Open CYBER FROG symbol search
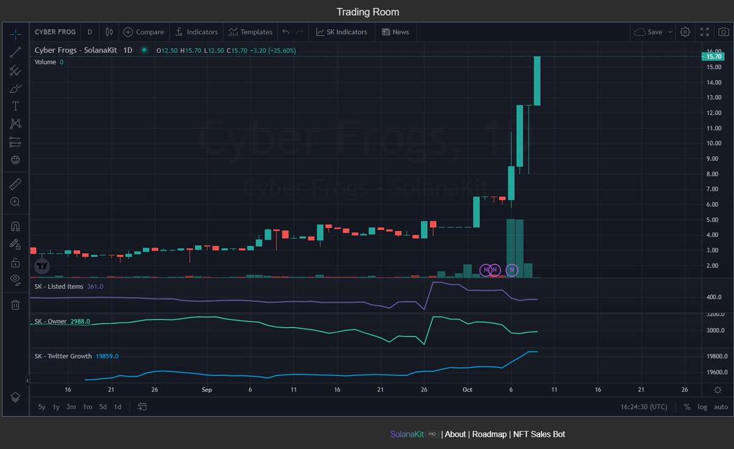Image resolution: width=734 pixels, height=449 pixels. [55, 32]
